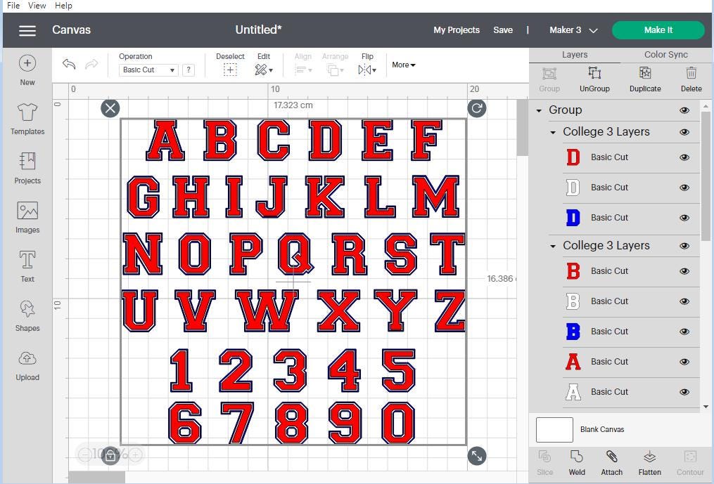
Task: Select the white A layer thumbnail
Action: (573, 392)
